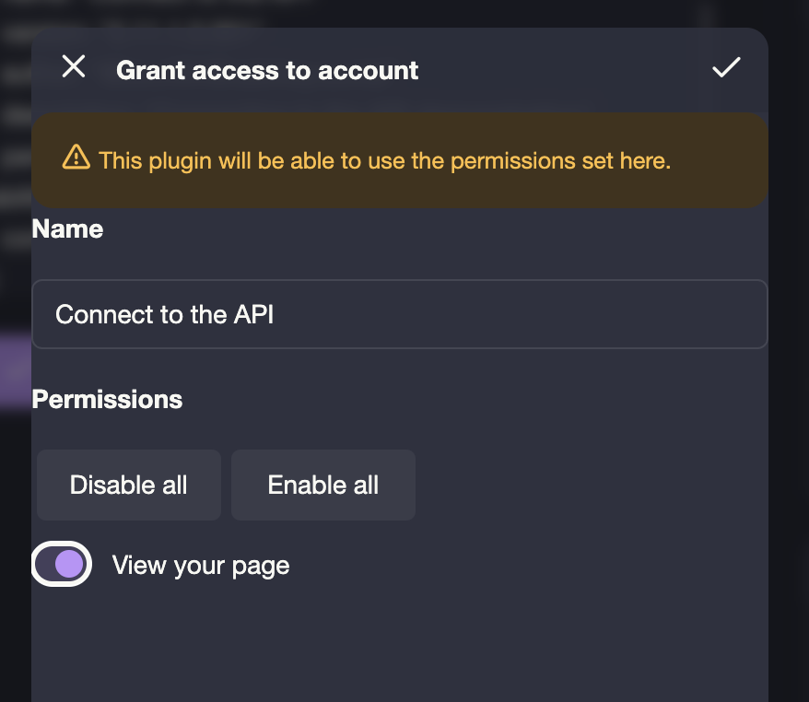Viewport: 809px width, 702px height.
Task: Click the Permissions section heading
Action: 107,400
